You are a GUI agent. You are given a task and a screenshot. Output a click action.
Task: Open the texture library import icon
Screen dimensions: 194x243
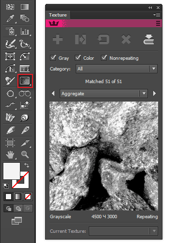pyautogui.click(x=148, y=39)
